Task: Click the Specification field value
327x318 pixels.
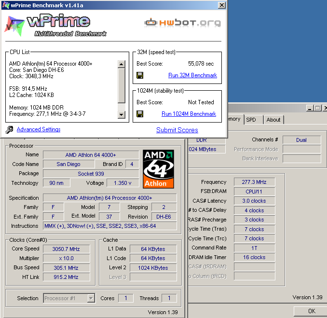Action: coord(109,198)
